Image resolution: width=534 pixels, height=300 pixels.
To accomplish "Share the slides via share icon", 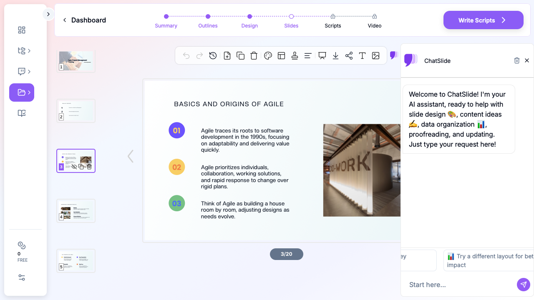I will [x=349, y=56].
